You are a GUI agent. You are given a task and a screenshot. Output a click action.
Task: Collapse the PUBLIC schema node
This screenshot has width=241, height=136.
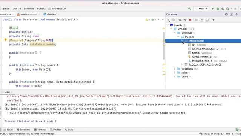[178, 37]
